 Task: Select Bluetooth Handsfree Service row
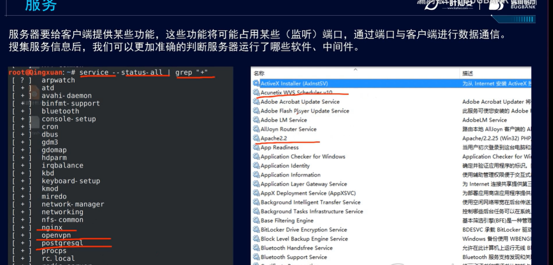[391, 248]
